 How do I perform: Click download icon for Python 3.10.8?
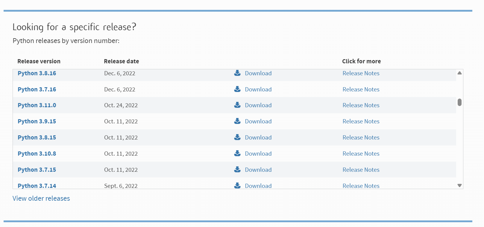[237, 153]
